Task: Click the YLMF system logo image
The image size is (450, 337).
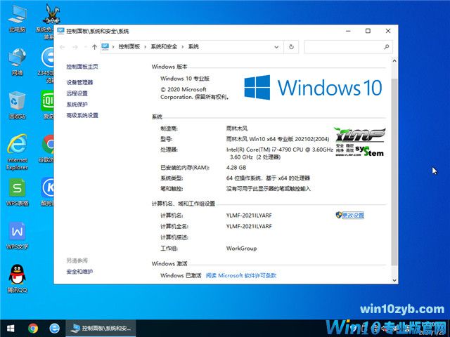Action: [360, 142]
